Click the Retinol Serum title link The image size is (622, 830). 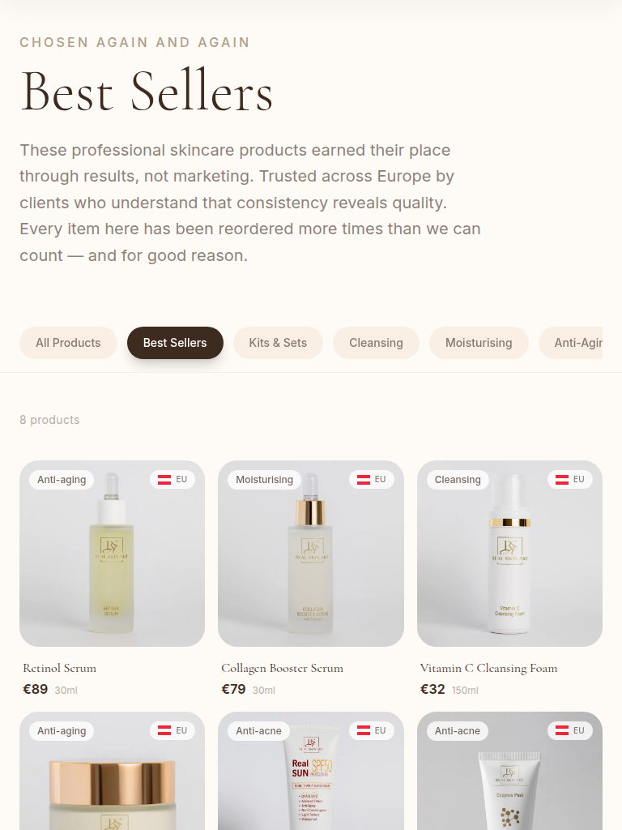pos(60,668)
